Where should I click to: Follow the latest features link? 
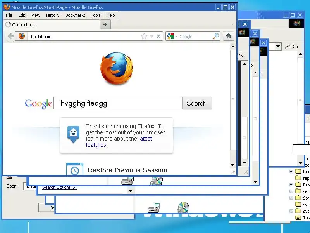119,142
